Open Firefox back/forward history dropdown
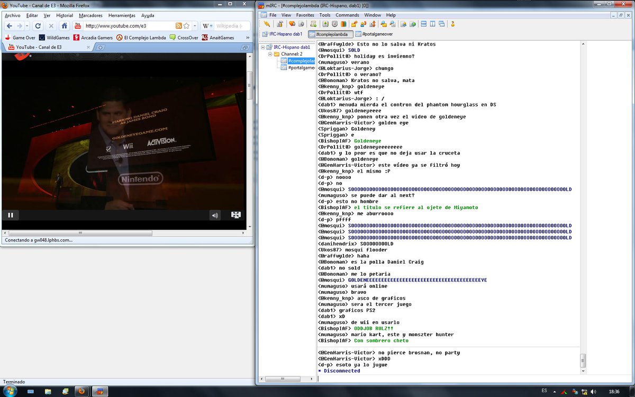635x397 pixels. pyautogui.click(x=28, y=25)
